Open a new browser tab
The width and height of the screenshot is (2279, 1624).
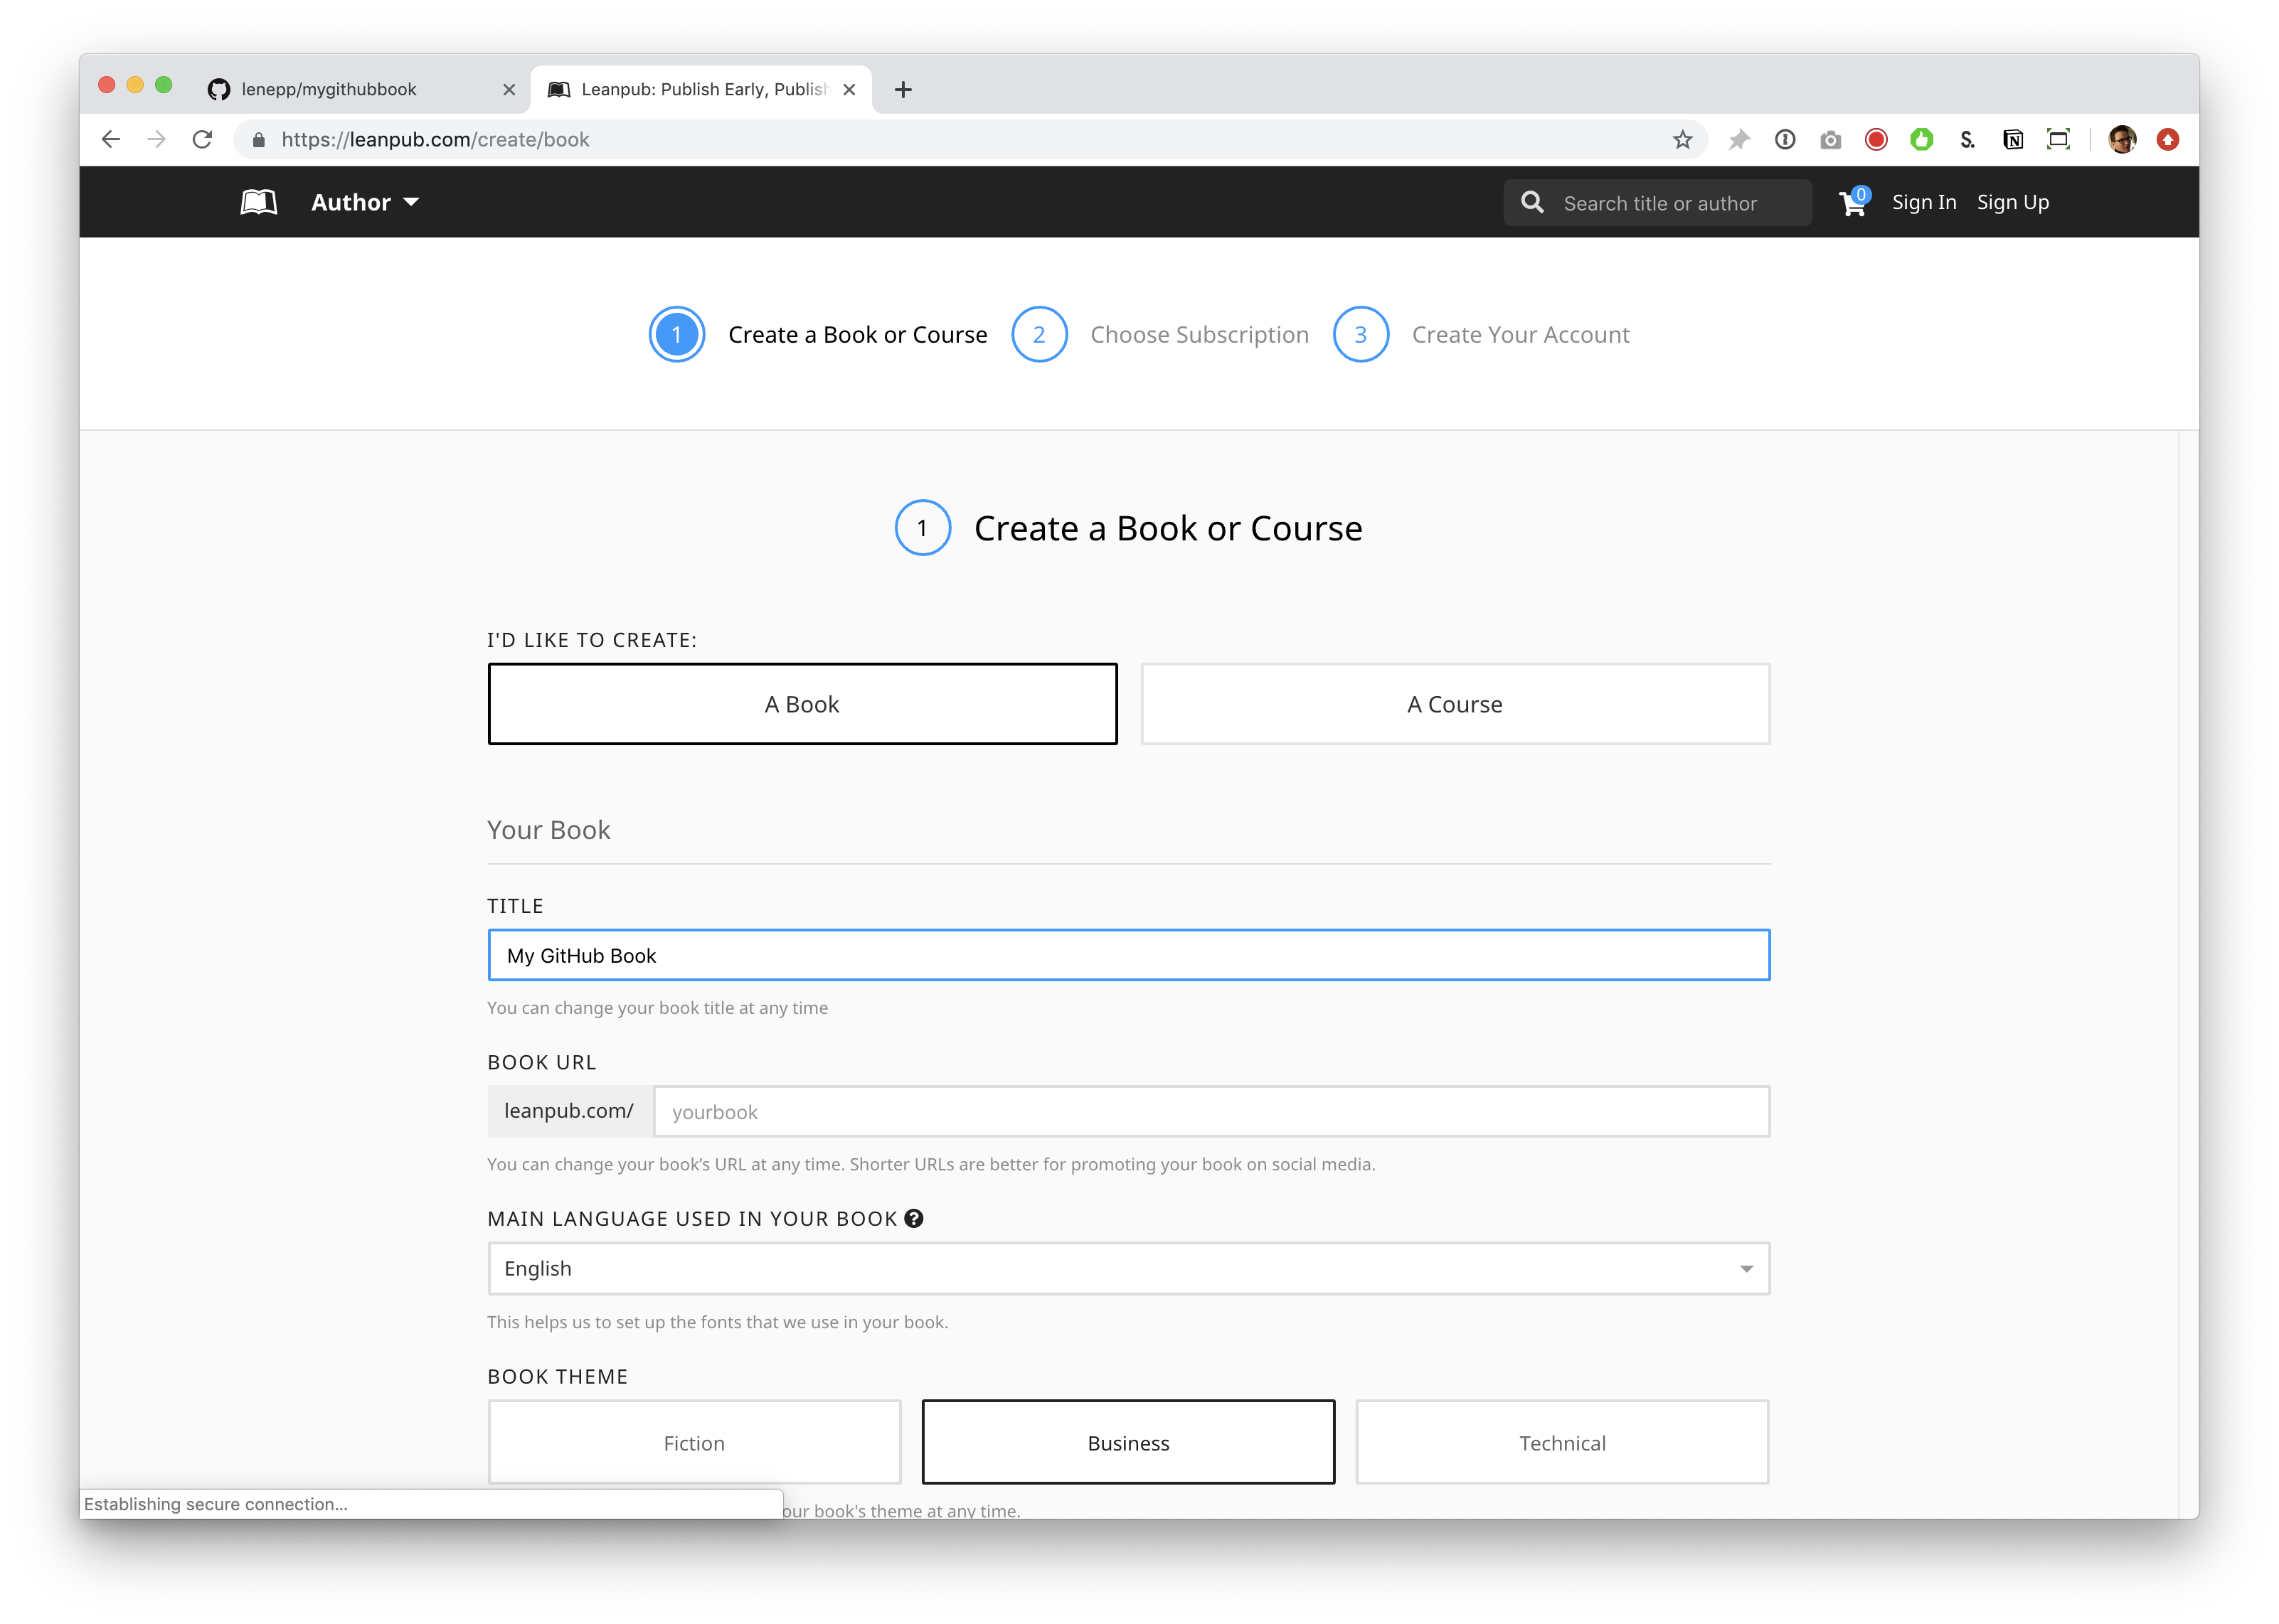[x=903, y=90]
